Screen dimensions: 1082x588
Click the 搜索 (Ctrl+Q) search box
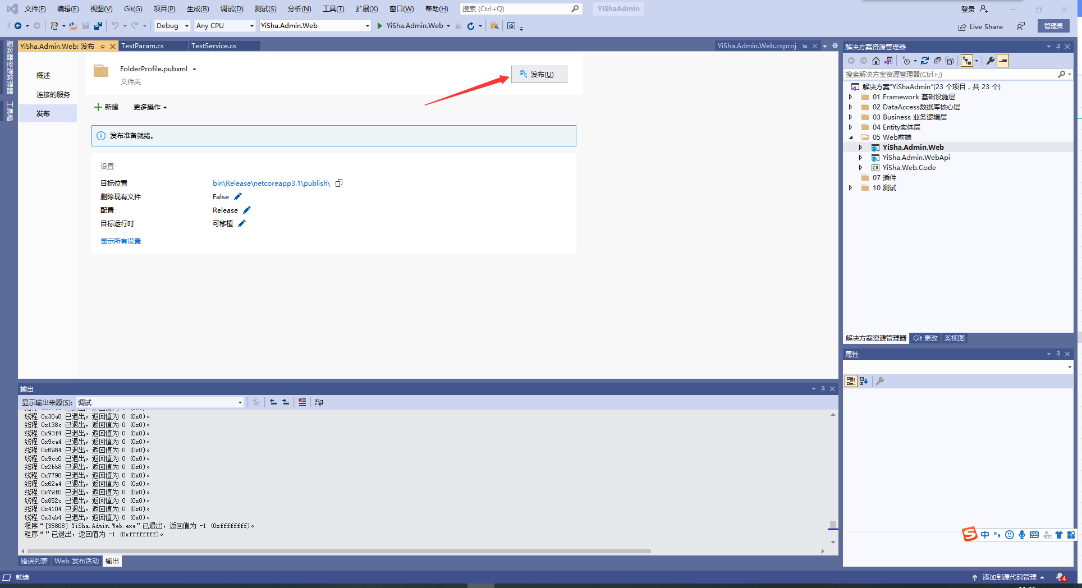(x=521, y=9)
